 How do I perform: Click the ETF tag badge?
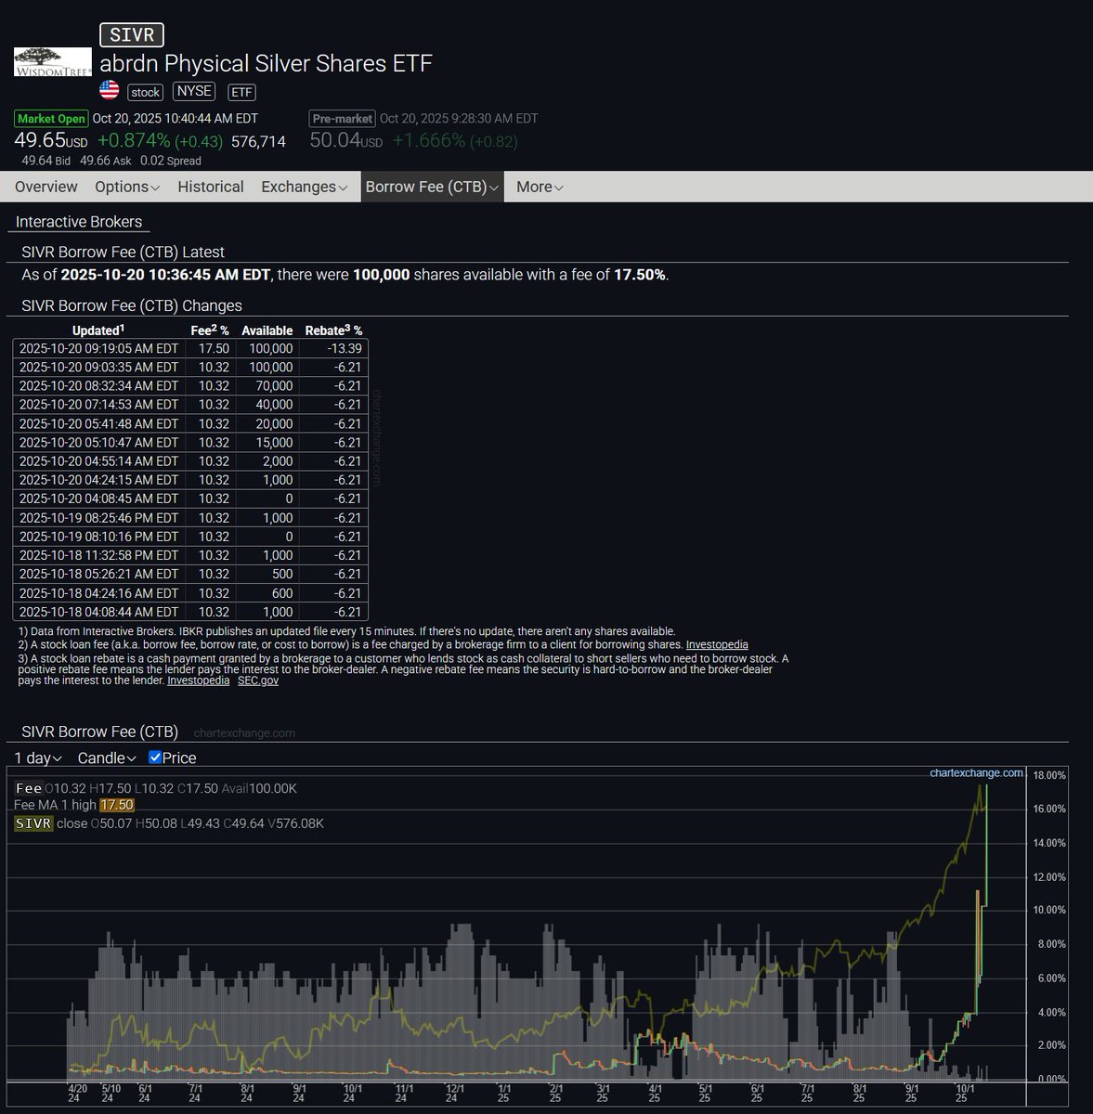pos(241,92)
